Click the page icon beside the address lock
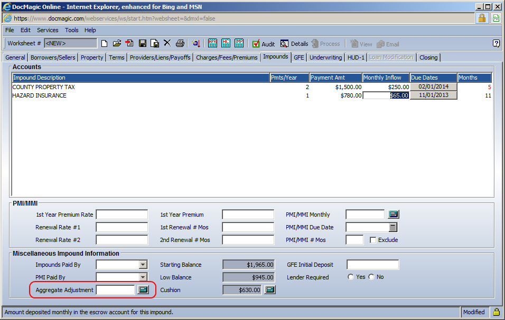Image resolution: width=505 pixels, height=320 pixels. click(496, 18)
